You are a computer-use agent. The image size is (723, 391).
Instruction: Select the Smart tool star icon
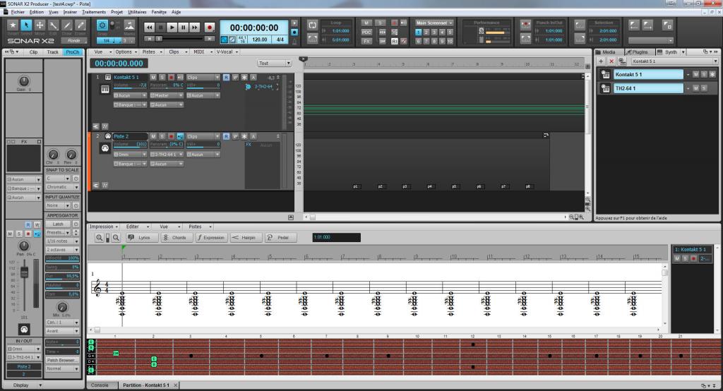(13, 25)
